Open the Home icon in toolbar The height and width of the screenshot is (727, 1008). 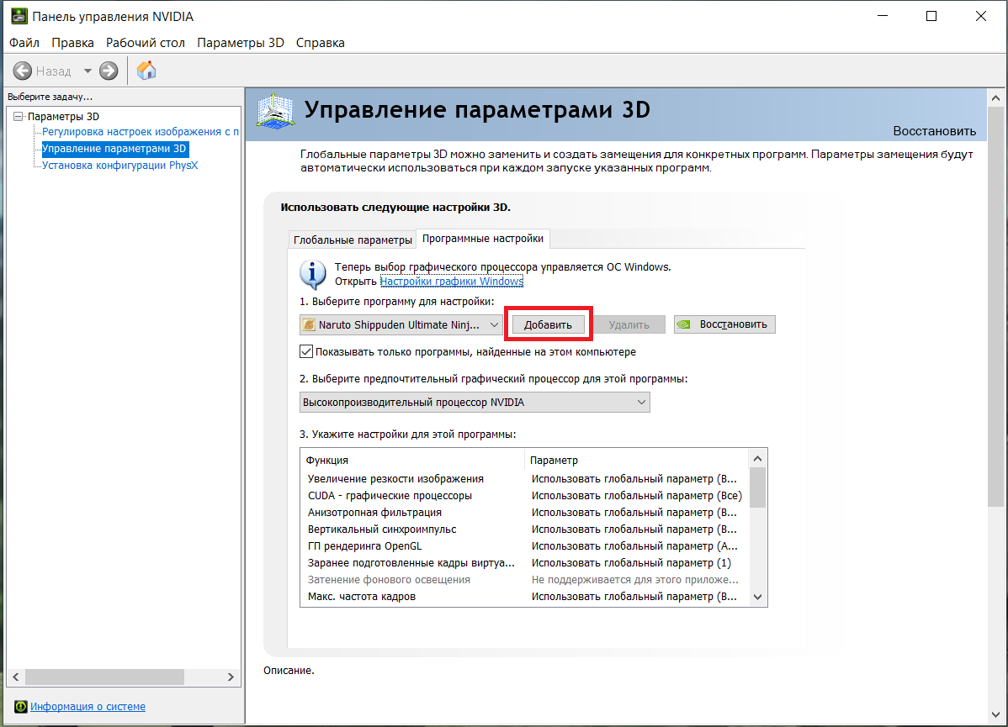[x=146, y=70]
